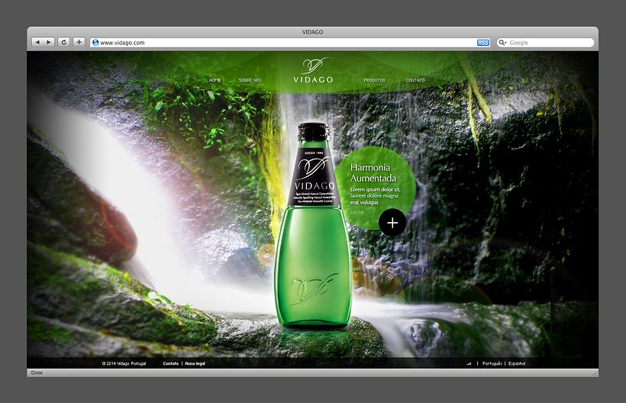Go back with the browser back arrow
Image resolution: width=626 pixels, height=403 pixels.
(37, 42)
